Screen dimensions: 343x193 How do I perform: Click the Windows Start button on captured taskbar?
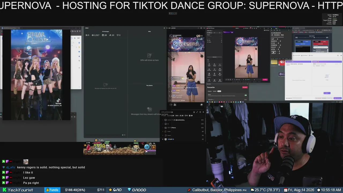(x=208, y=102)
